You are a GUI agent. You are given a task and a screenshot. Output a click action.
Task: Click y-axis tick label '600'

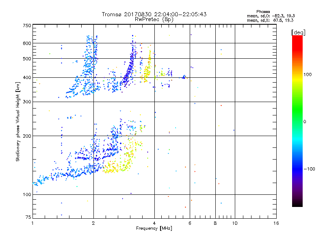click(x=27, y=43)
